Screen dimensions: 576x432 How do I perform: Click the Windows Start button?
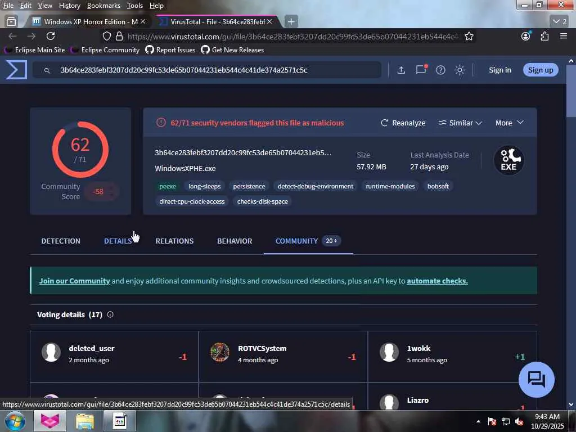15,421
